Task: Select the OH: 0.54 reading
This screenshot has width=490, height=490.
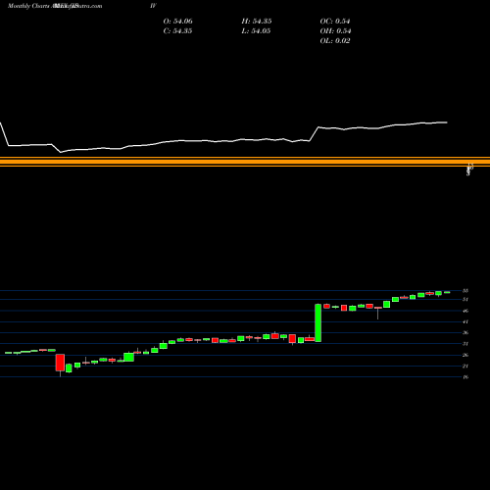Action: click(x=335, y=31)
